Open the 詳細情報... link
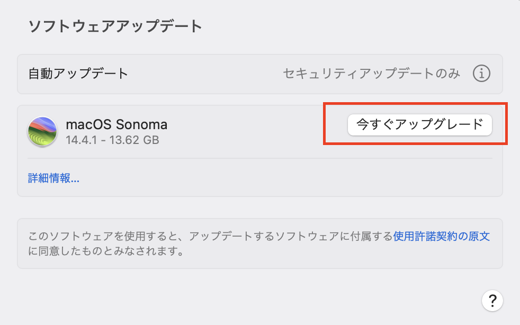 53,178
